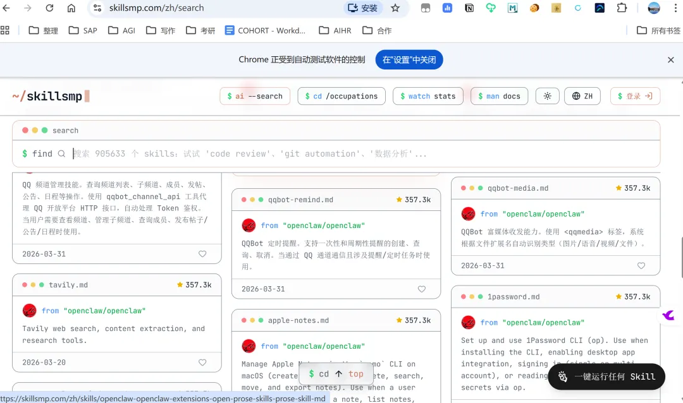Favorite the qqbot-media.md skill card
683x403 pixels.
pos(641,265)
